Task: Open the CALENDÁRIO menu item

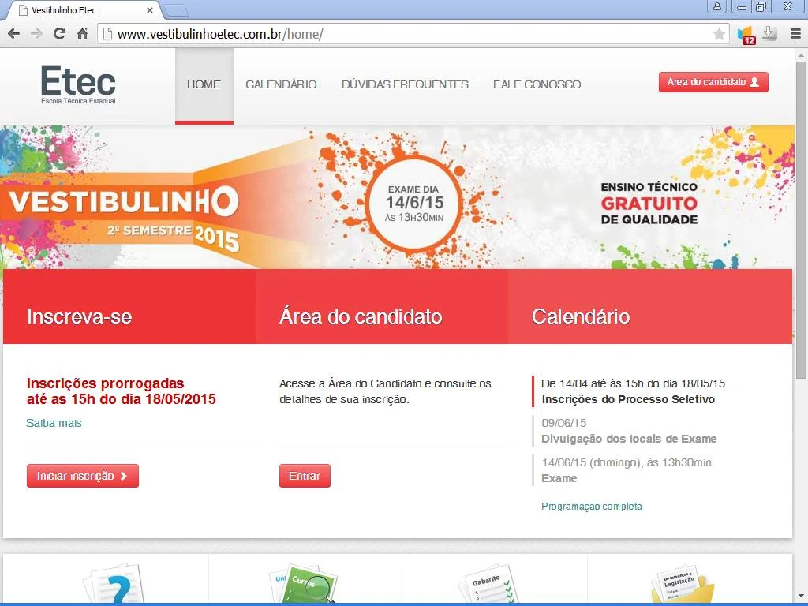Action: point(281,84)
